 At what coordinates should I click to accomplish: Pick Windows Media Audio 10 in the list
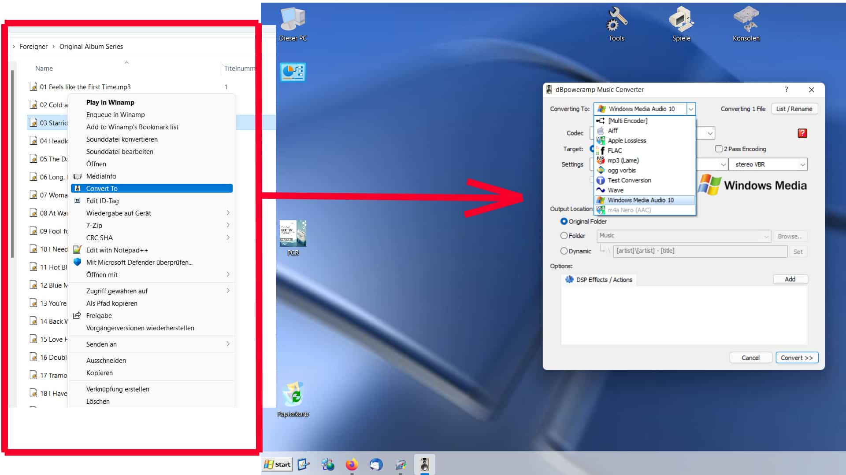645,200
